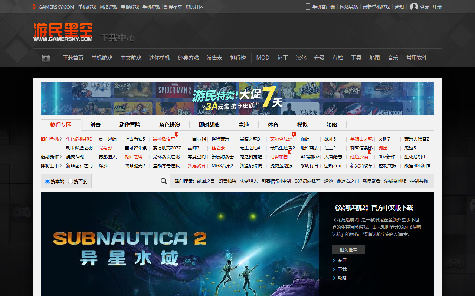Click the search text input field
Image resolution: width=475 pixels, height=296 pixels.
(126, 181)
